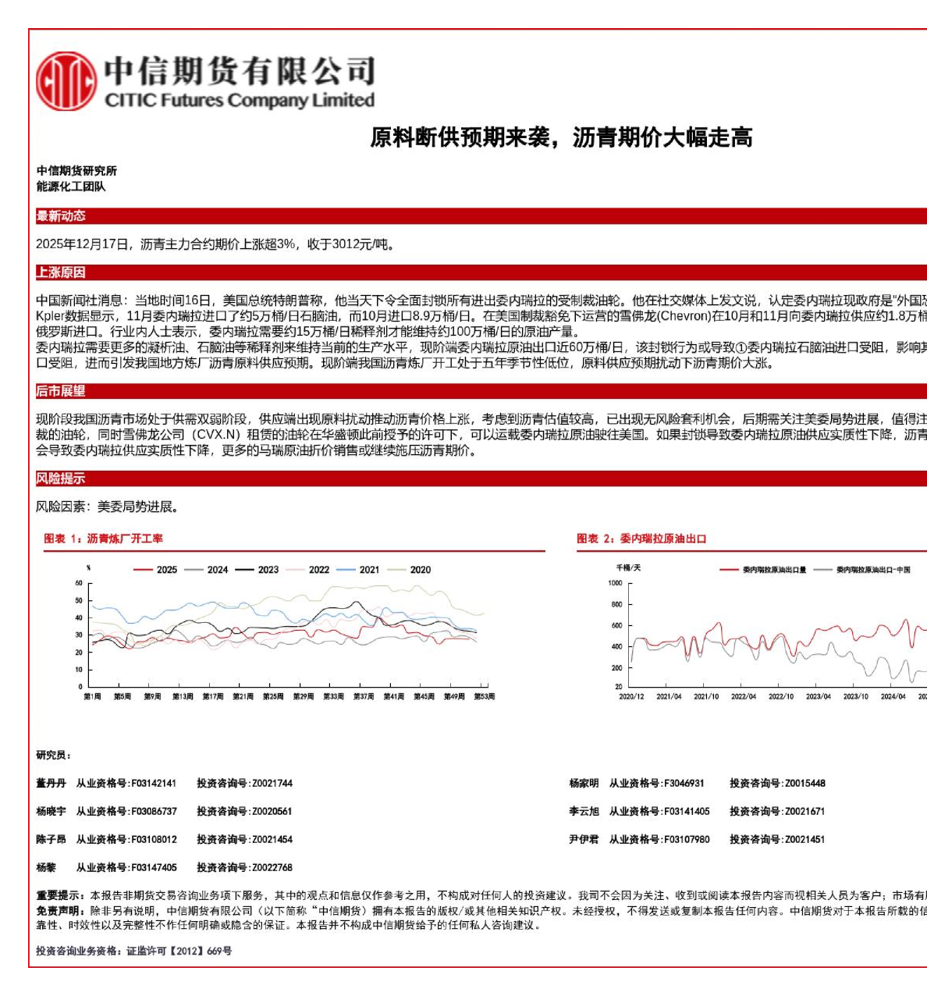Click the 第25周 x-axis label

[273, 696]
